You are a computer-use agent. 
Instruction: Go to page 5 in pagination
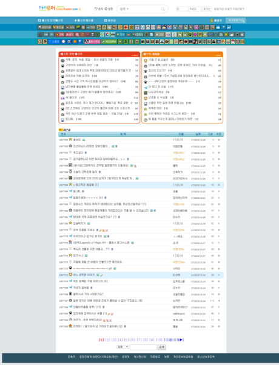click(126, 340)
